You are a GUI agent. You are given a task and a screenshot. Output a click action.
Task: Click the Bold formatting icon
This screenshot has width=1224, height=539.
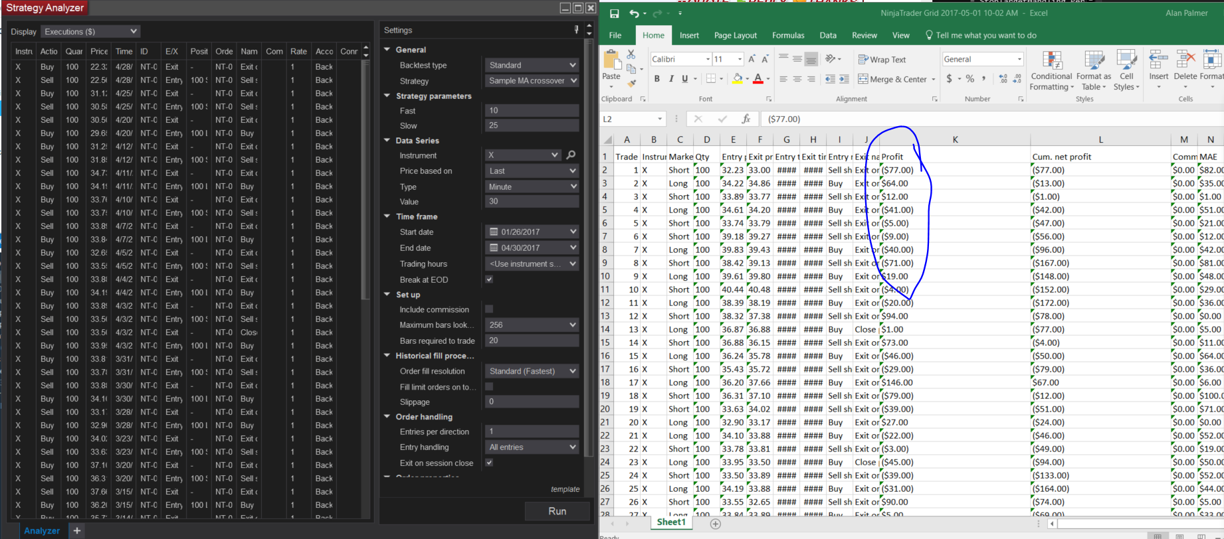point(657,79)
